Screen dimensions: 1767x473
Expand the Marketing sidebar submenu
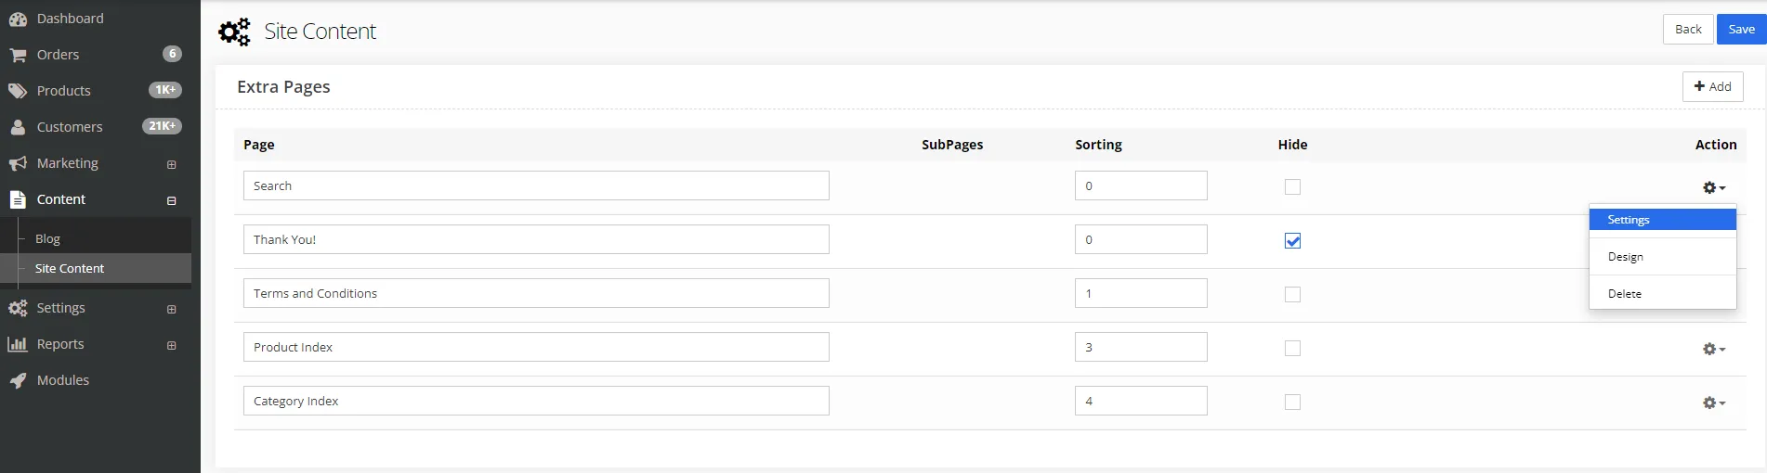[171, 164]
